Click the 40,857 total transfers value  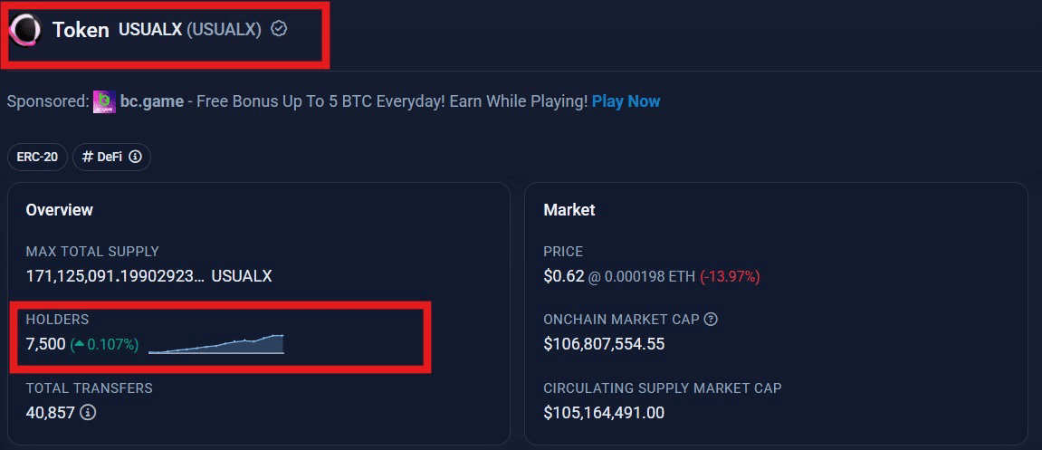(x=51, y=413)
